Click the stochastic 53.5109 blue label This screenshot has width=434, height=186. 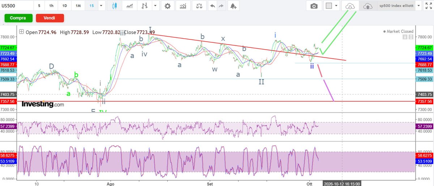tap(424, 162)
